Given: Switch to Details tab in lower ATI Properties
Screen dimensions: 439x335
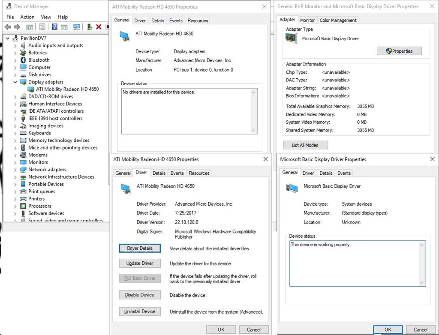Looking at the screenshot, I should [x=159, y=173].
